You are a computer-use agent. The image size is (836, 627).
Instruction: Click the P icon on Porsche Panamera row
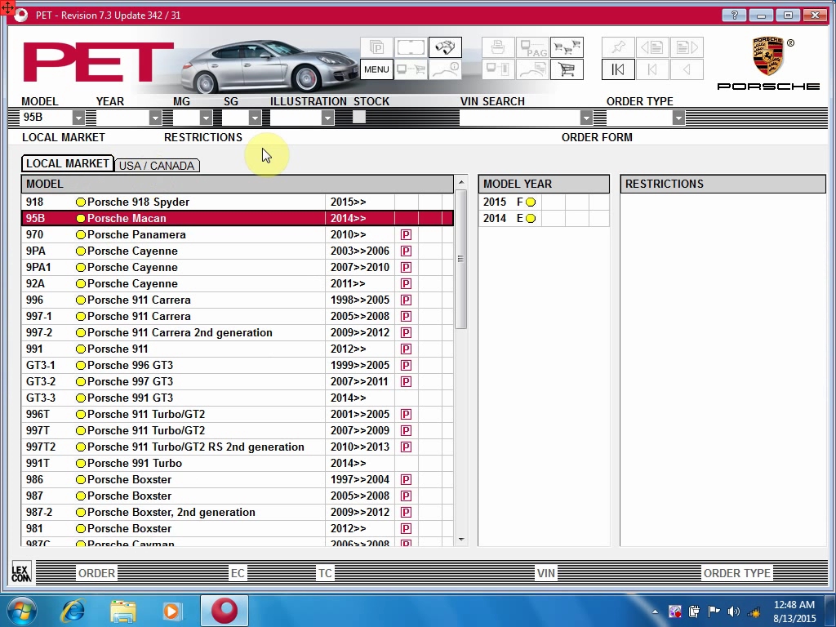(406, 234)
